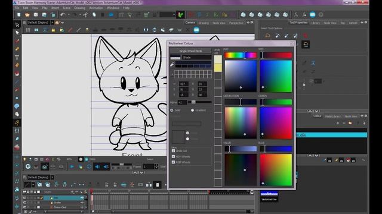Click the light bulb icon below camera view
This screenshot has width=382, height=214.
[24, 159]
